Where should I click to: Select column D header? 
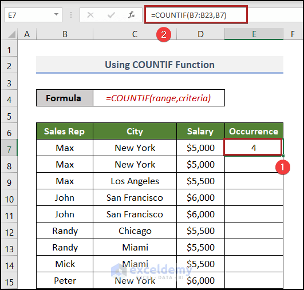coord(201,34)
